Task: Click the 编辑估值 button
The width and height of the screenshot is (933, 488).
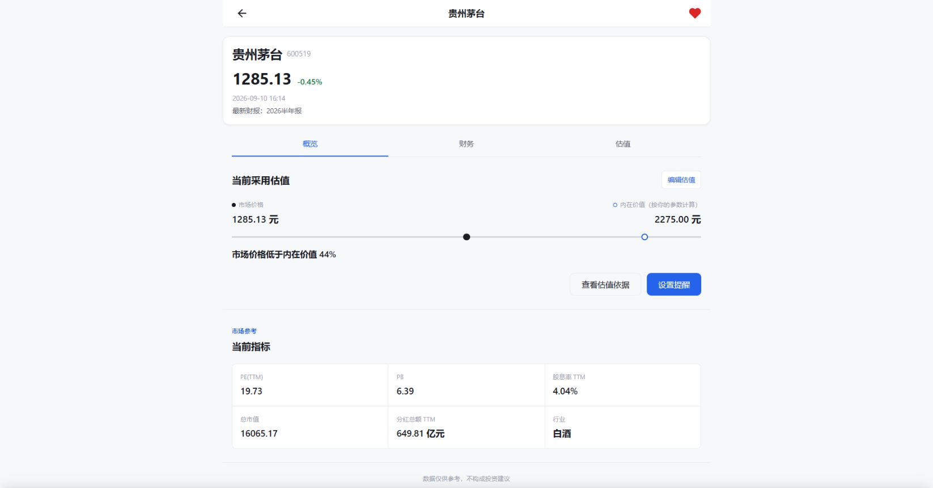Action: [x=681, y=180]
